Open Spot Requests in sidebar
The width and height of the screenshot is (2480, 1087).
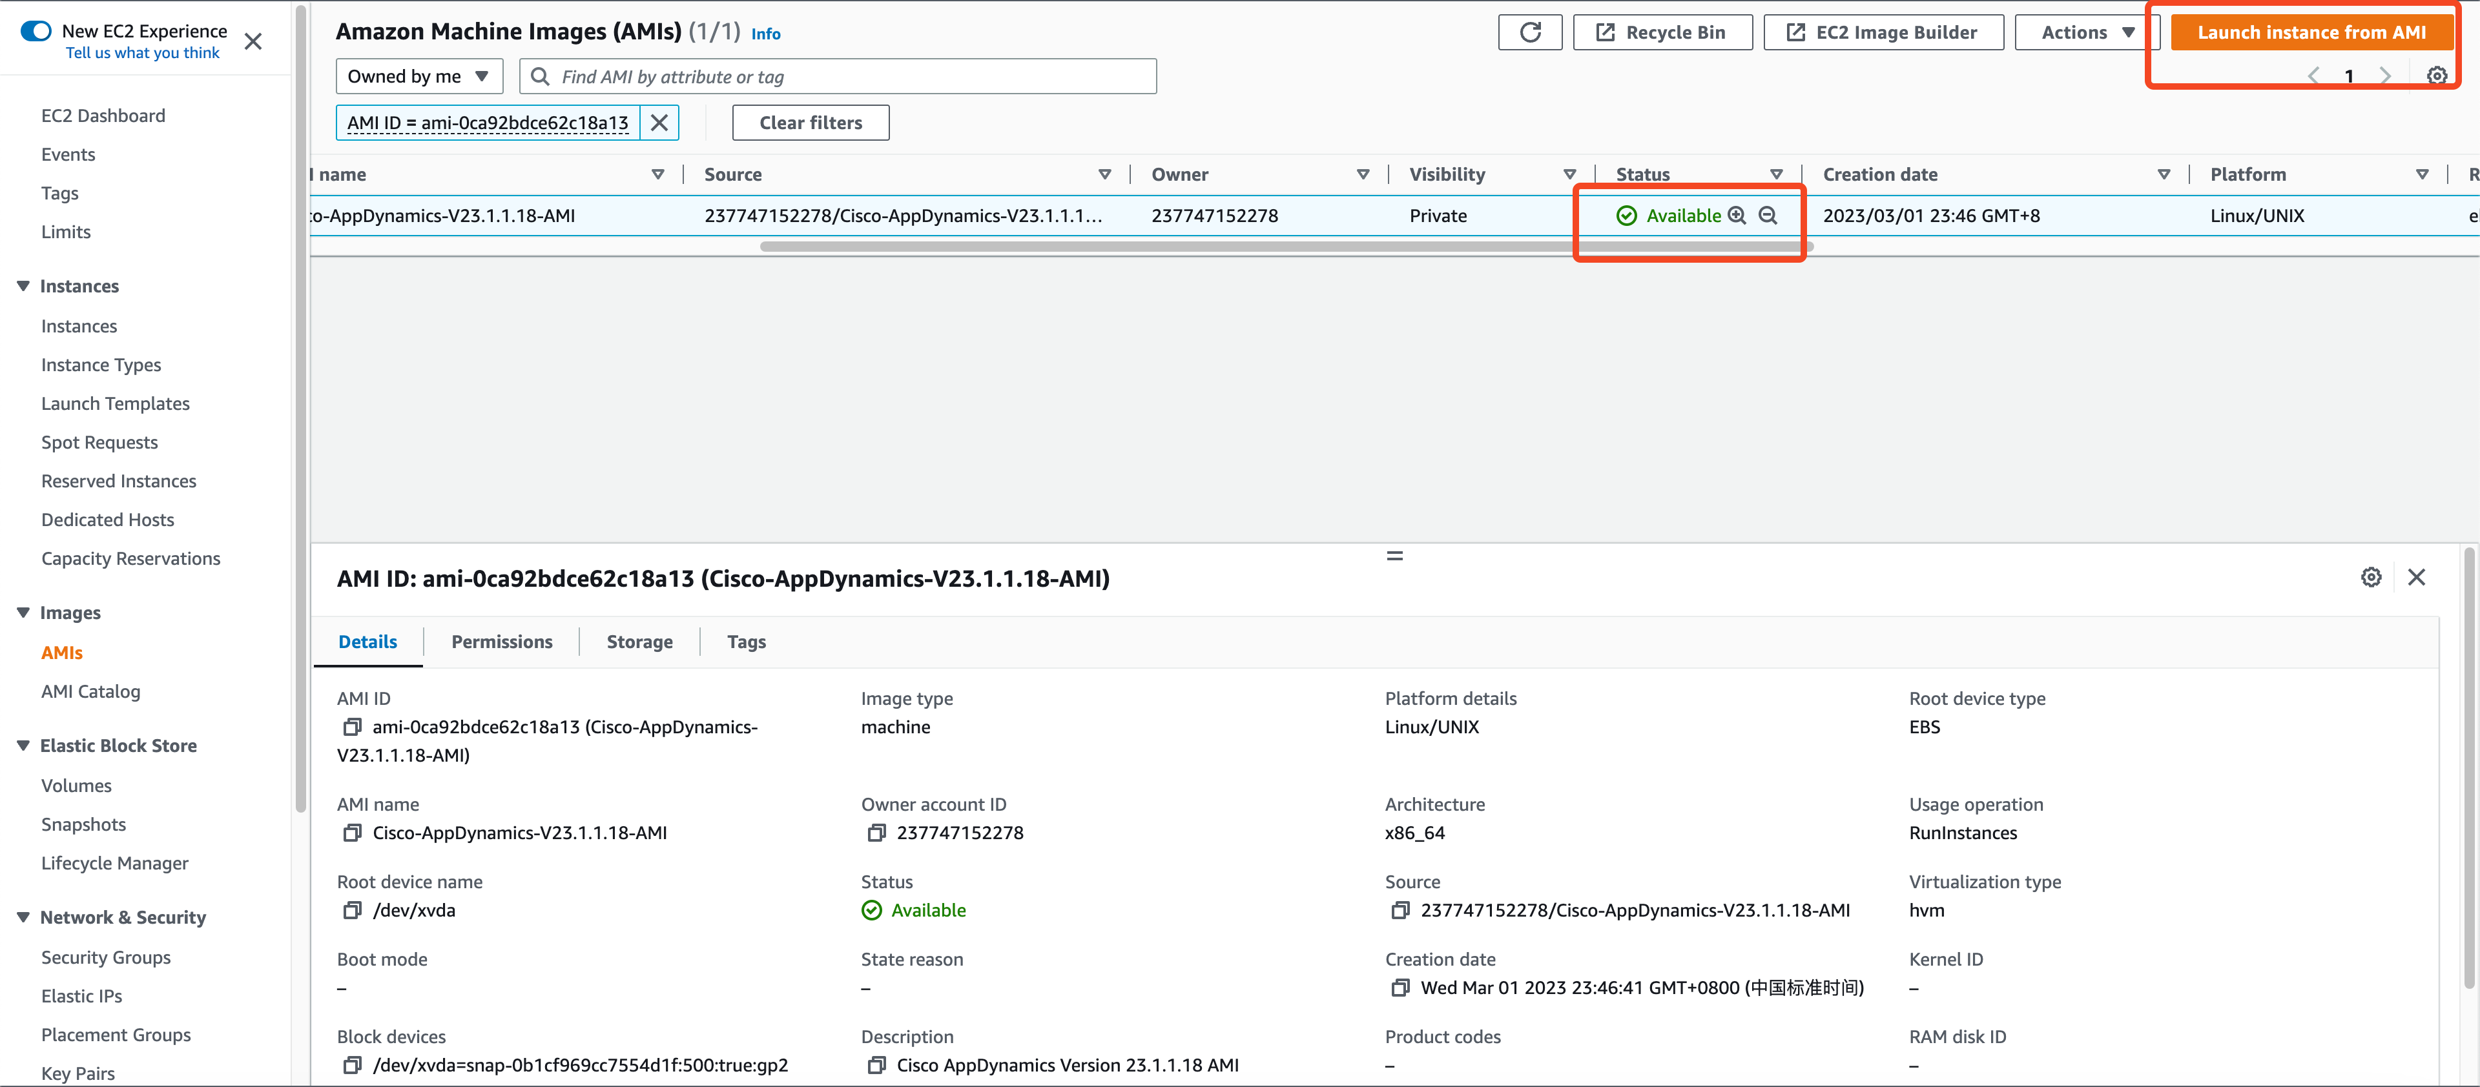(99, 443)
